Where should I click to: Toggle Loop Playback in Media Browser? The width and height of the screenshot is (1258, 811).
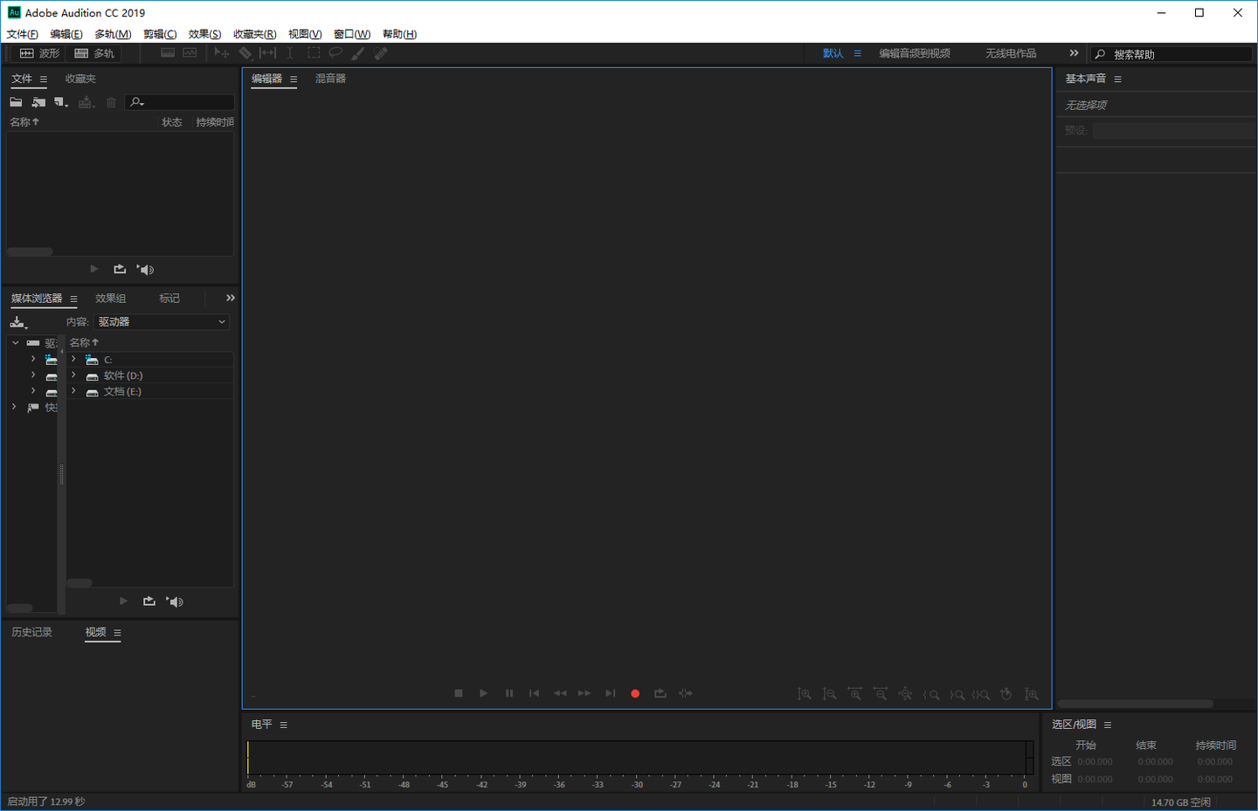(x=149, y=601)
